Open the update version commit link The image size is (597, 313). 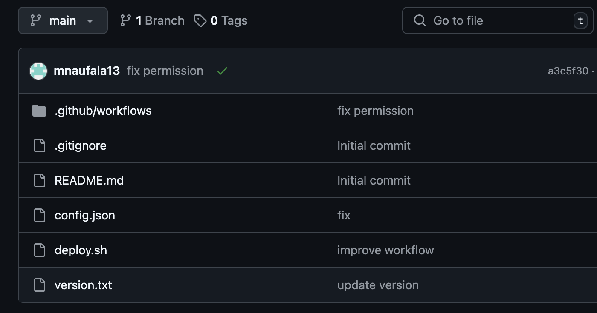(x=378, y=285)
